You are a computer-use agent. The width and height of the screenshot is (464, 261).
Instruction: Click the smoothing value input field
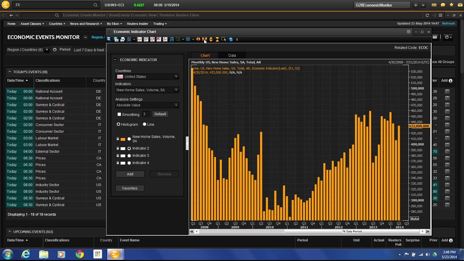(146, 114)
